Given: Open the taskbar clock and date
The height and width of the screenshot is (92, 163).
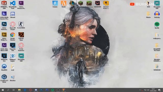Looking at the screenshot, I should point(153,90).
